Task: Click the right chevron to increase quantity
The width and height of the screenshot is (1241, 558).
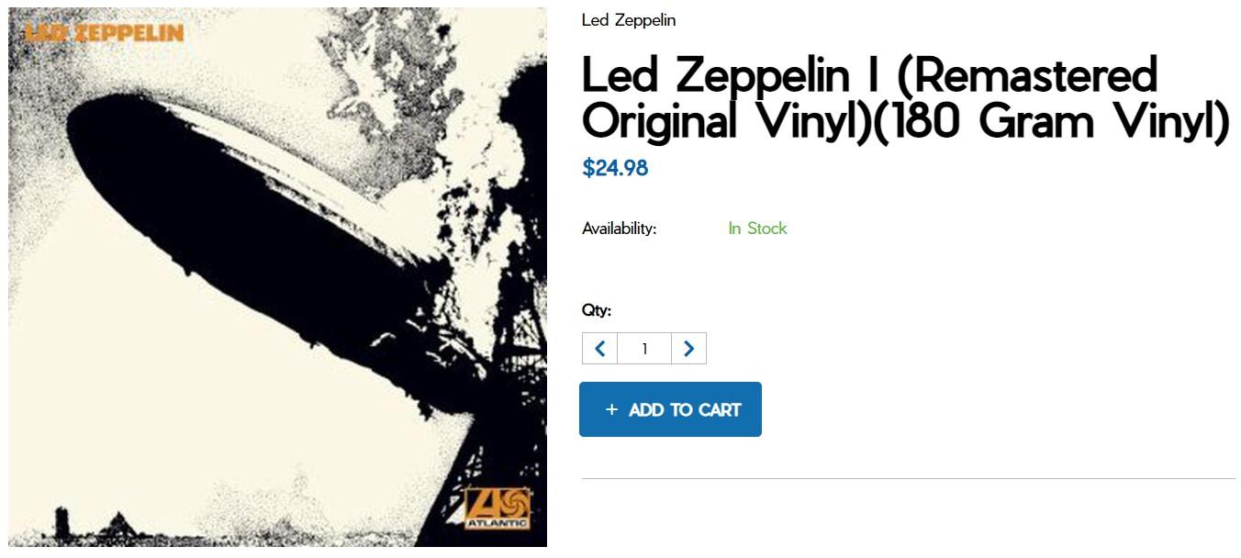Action: (x=688, y=349)
